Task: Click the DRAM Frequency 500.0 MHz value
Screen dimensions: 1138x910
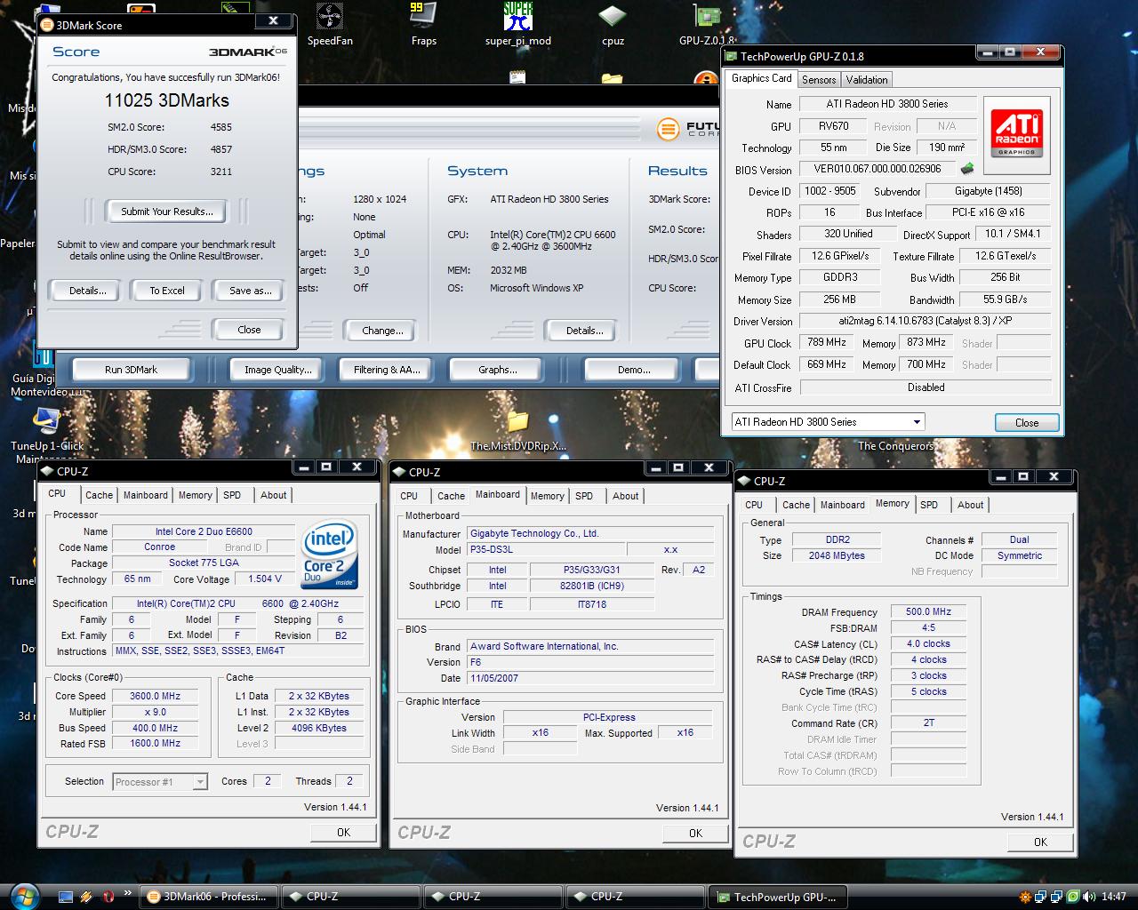Action: (x=928, y=612)
